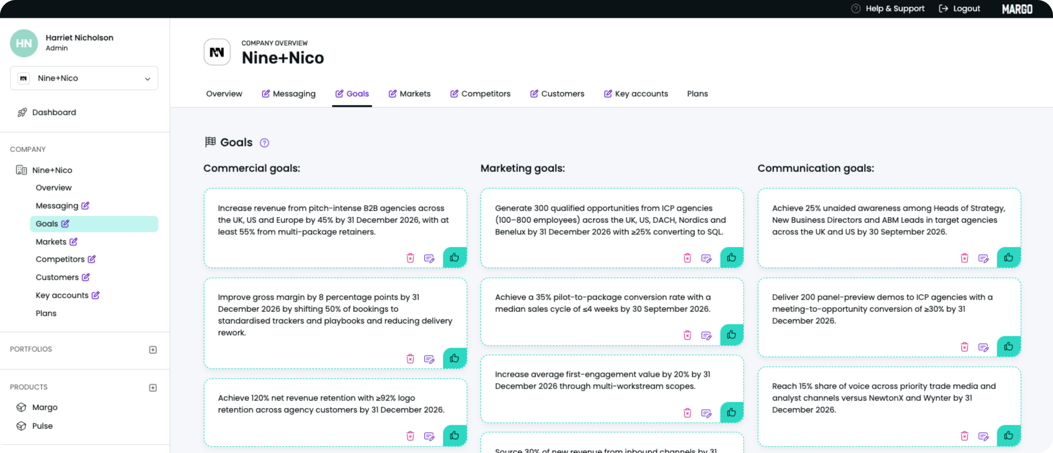Image resolution: width=1053 pixels, height=453 pixels.
Task: Open Customers in the sidebar
Action: tap(63, 277)
